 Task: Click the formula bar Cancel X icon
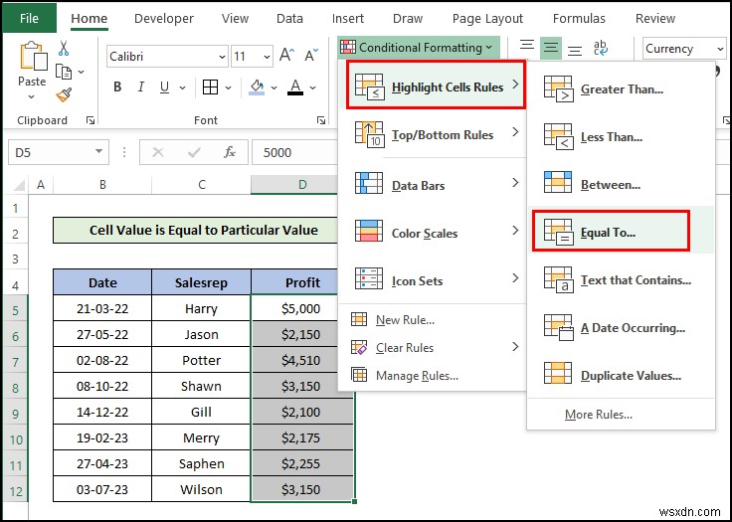(158, 152)
